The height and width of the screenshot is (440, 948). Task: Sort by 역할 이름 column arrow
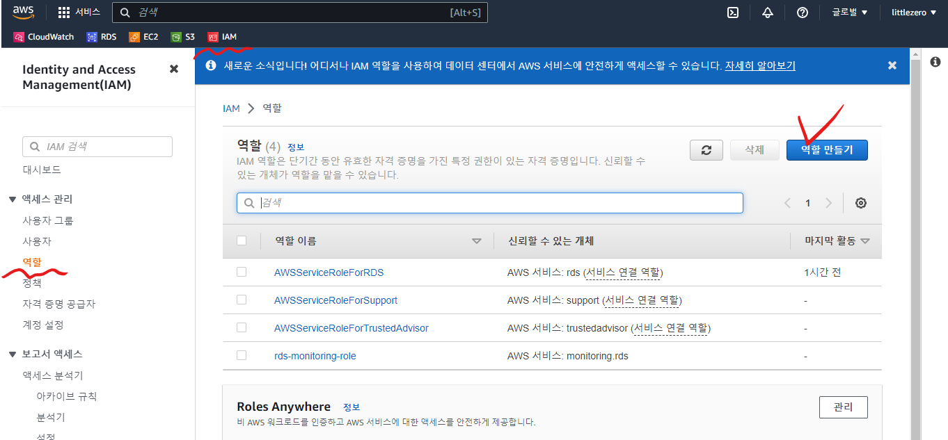(x=477, y=241)
